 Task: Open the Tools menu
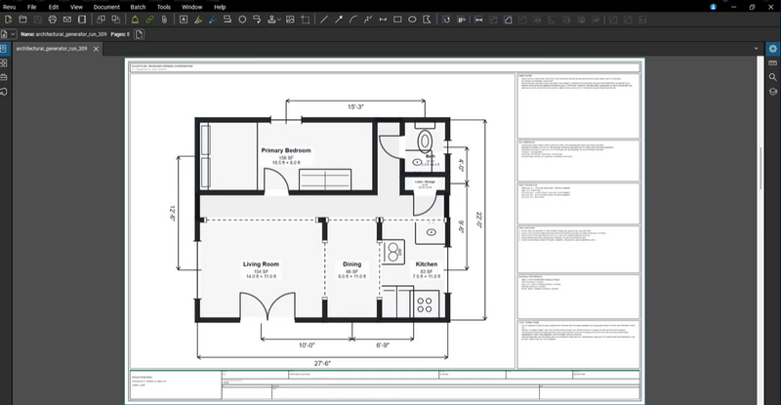coord(163,7)
